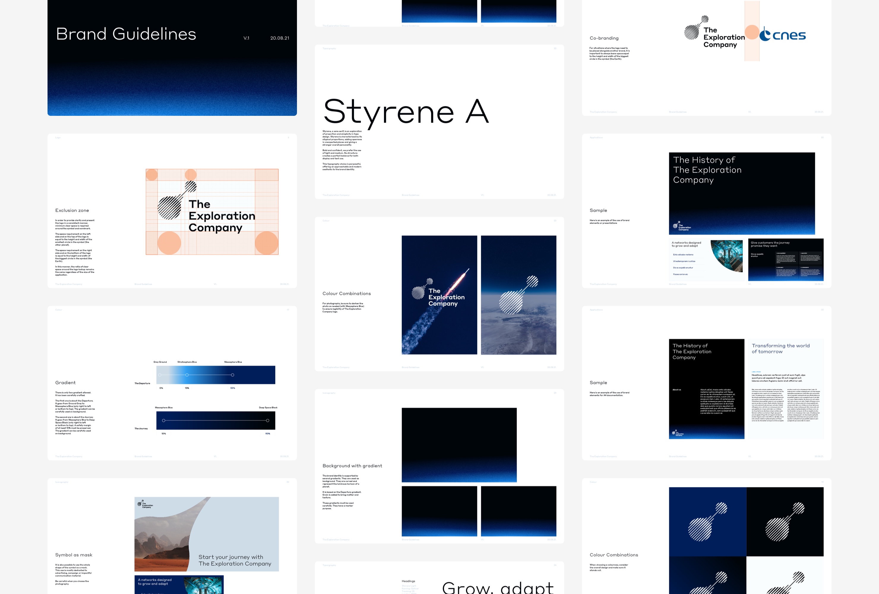Click the "Gray Ground" colour label
879x594 pixels.
pos(160,362)
